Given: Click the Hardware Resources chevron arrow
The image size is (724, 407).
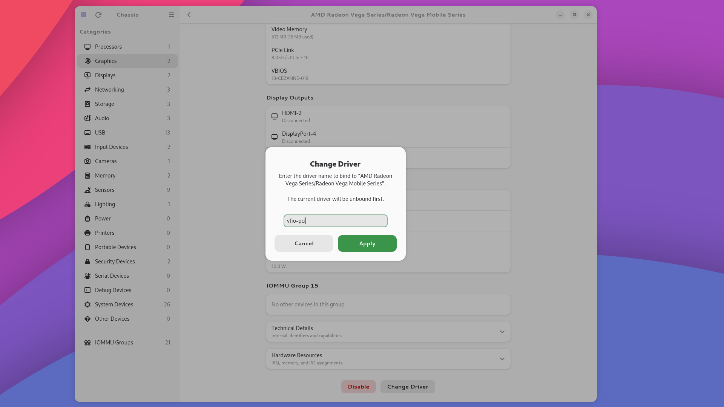Looking at the screenshot, I should pyautogui.click(x=502, y=359).
